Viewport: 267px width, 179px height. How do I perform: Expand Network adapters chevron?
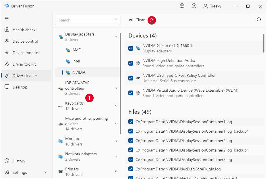pyautogui.click(x=116, y=156)
